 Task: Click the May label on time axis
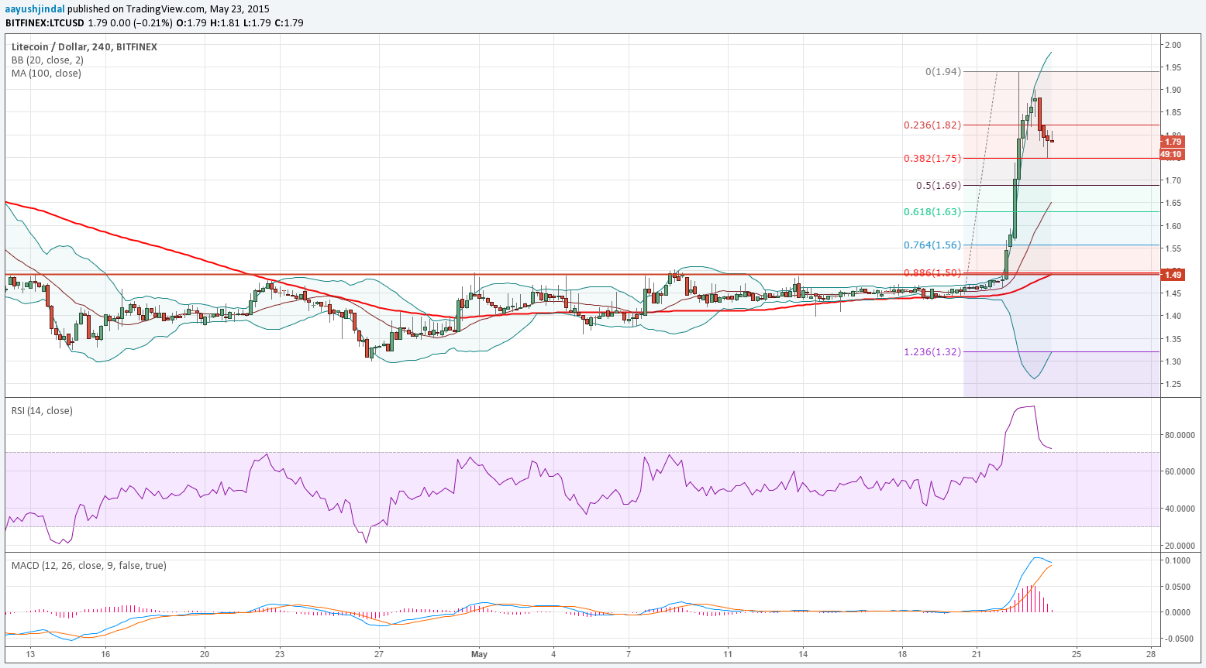[x=479, y=655]
